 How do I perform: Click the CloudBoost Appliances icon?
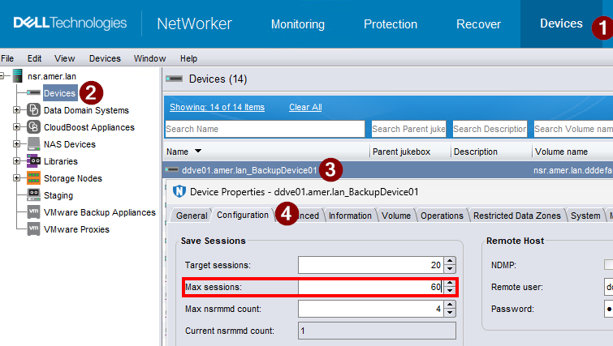point(33,127)
